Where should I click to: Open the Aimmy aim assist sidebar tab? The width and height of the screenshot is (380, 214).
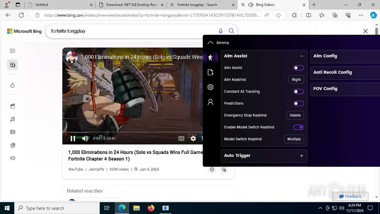pos(210,57)
